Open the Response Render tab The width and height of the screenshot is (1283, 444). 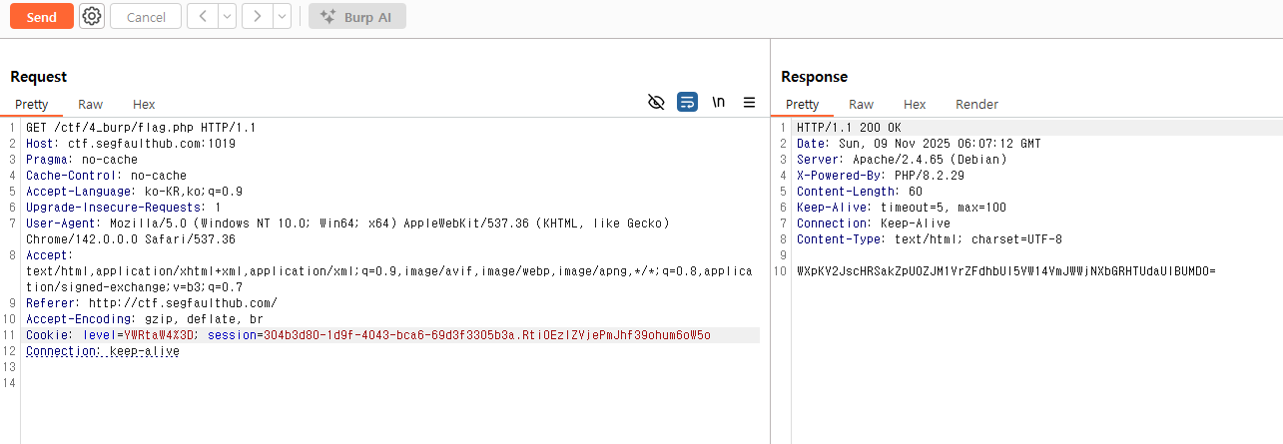click(x=976, y=104)
